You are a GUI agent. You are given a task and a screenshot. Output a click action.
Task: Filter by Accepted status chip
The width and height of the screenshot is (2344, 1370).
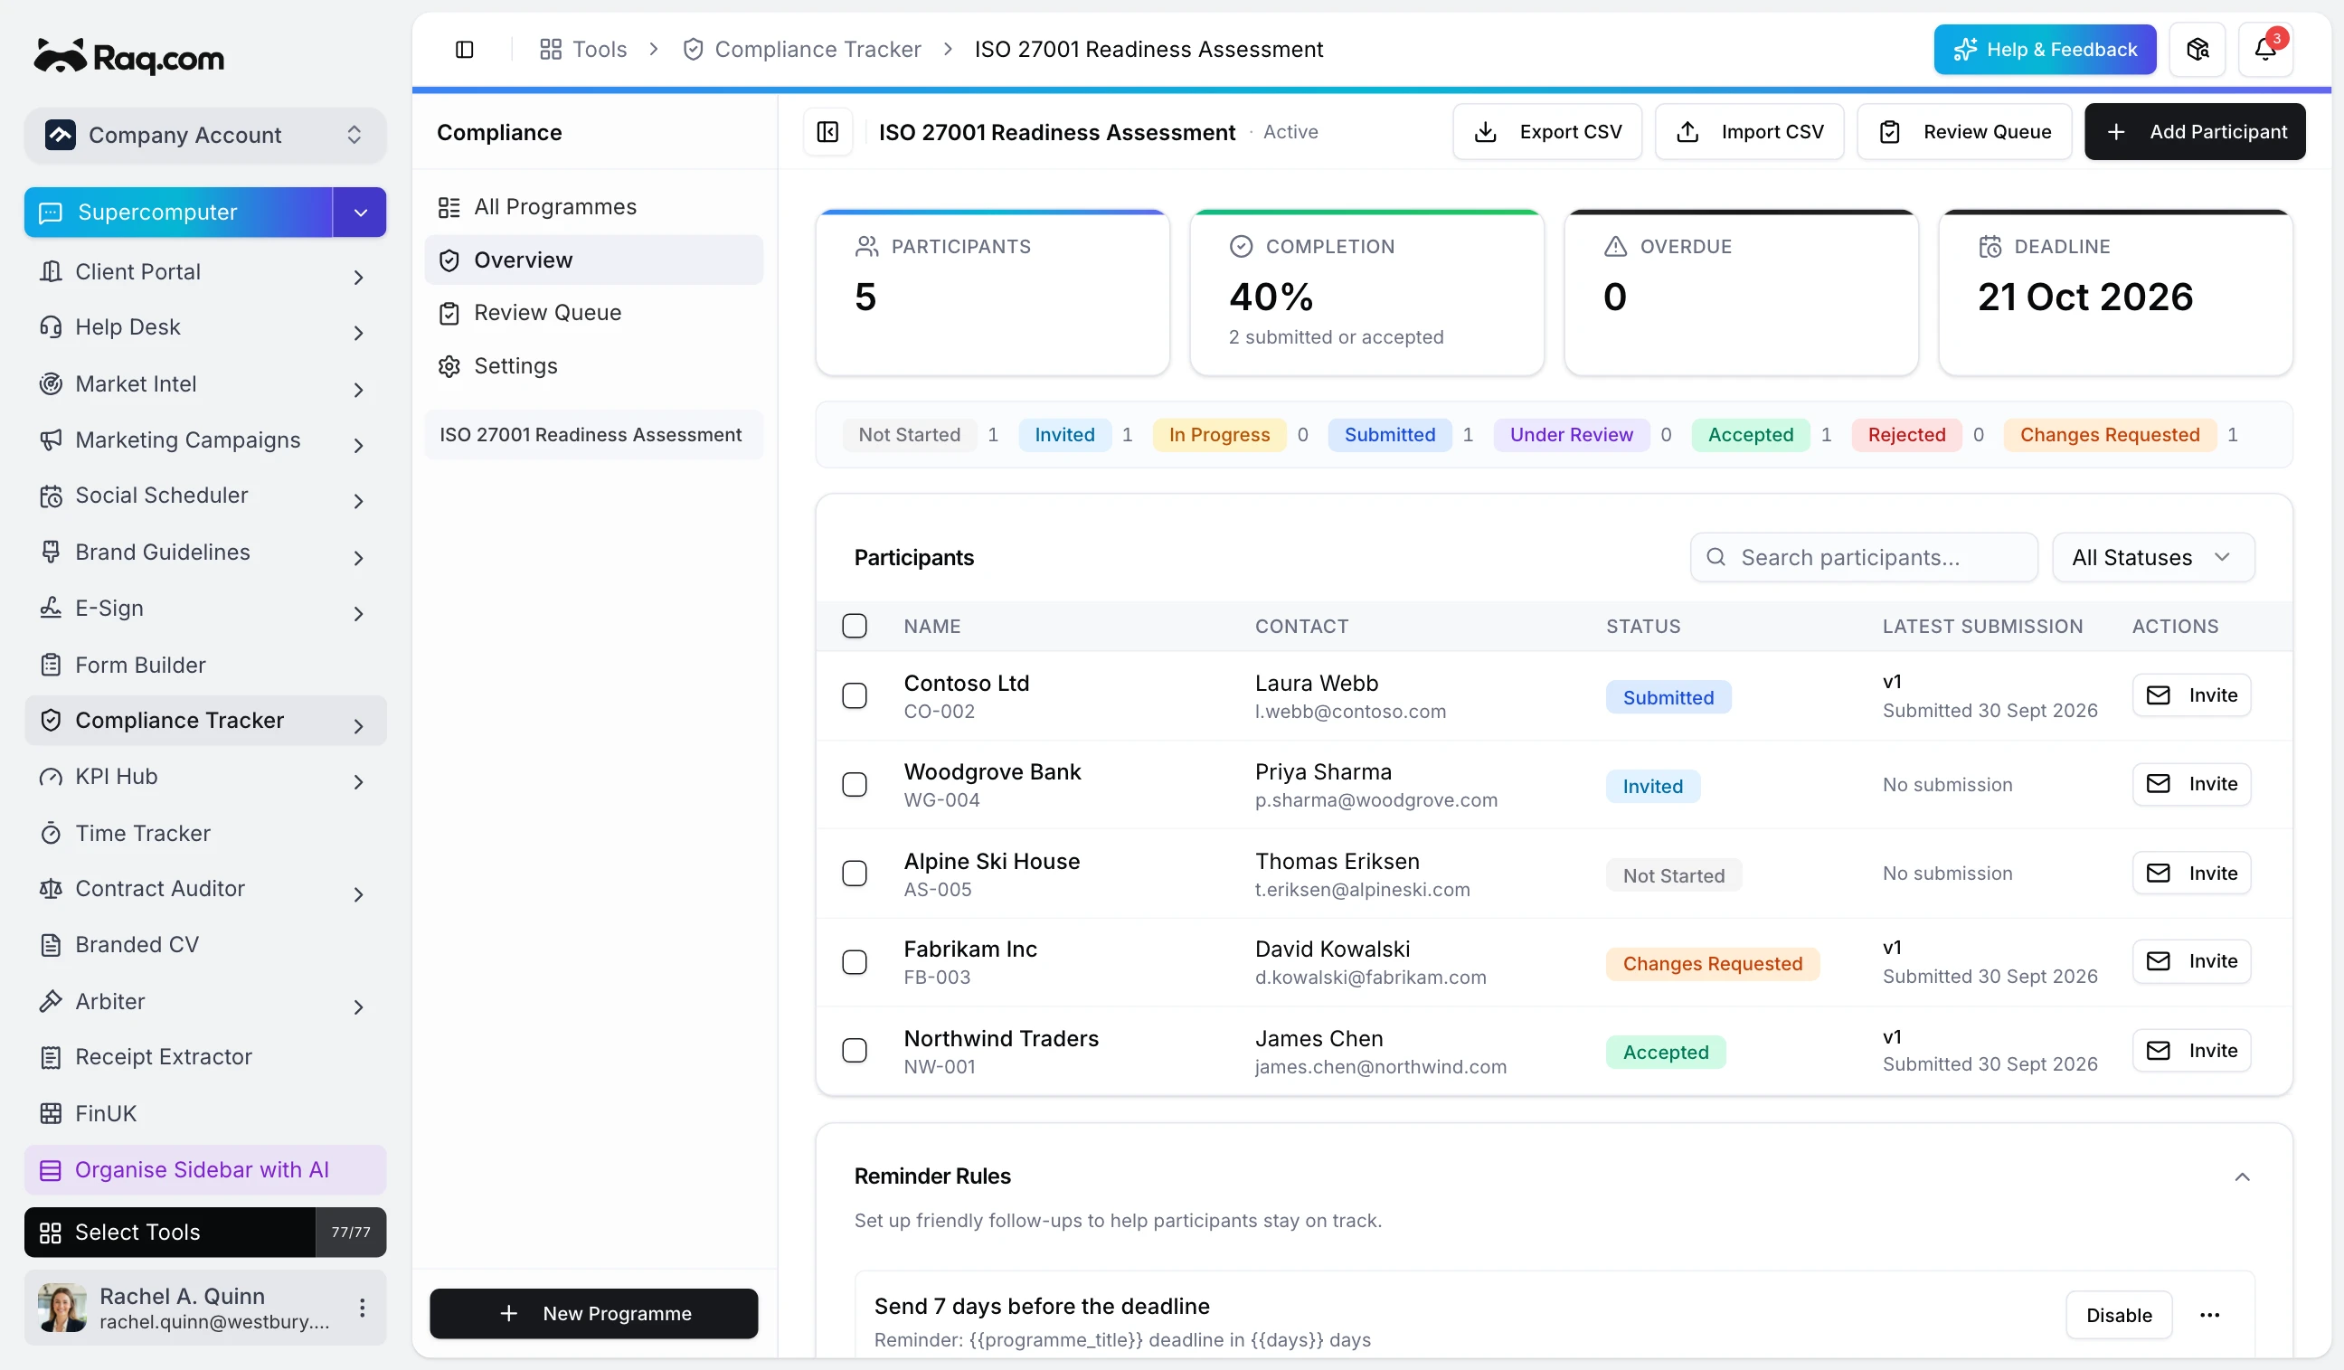pos(1750,434)
